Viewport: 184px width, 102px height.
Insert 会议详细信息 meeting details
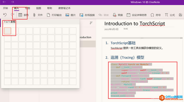[x=137, y=15]
